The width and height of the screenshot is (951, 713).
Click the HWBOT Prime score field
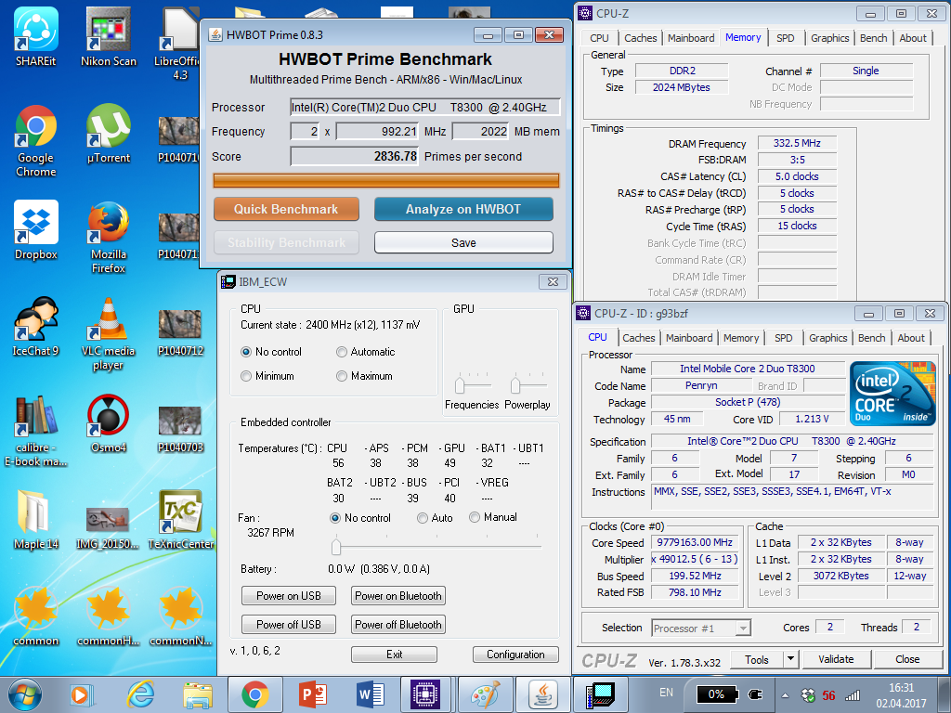(x=355, y=156)
